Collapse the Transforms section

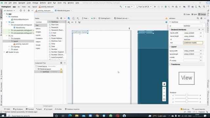point(170,64)
